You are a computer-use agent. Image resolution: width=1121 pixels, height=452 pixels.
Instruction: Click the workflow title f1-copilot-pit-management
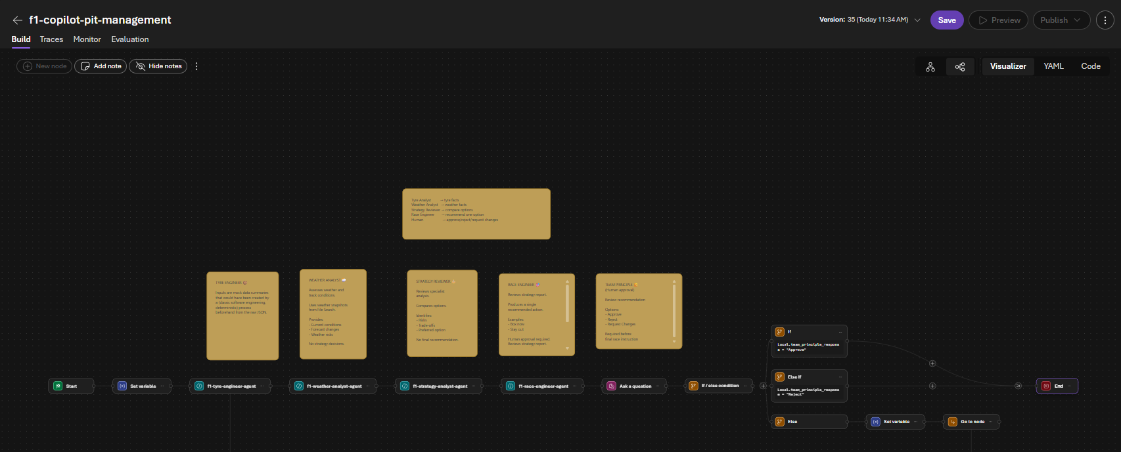click(100, 20)
